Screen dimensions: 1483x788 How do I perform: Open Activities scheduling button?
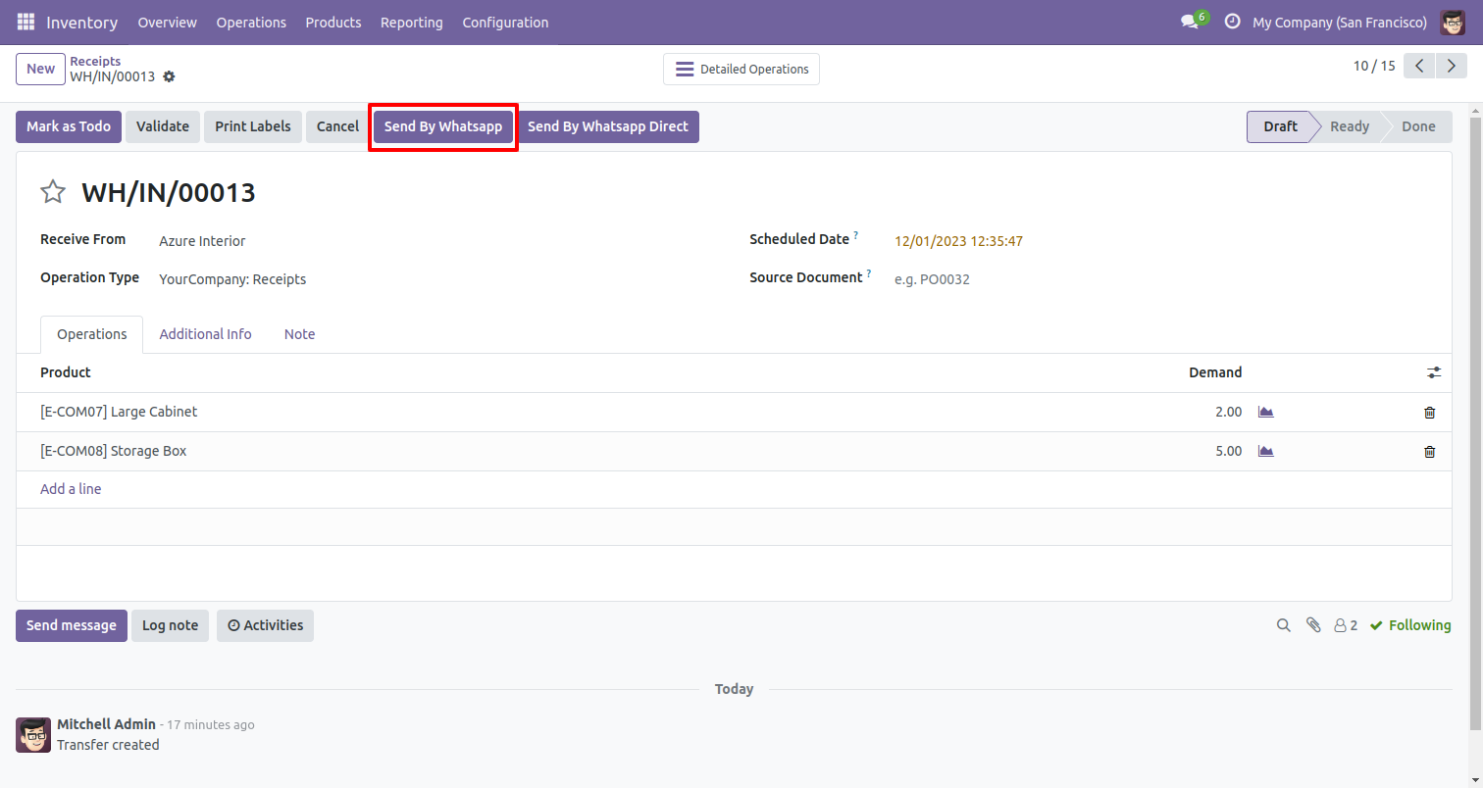(265, 625)
